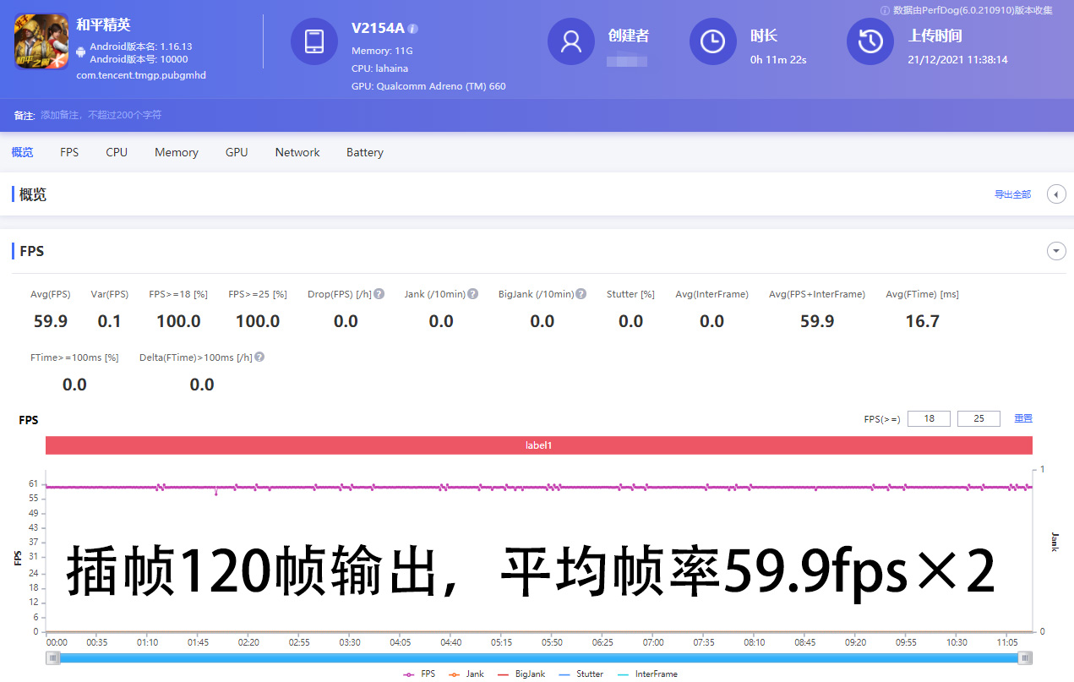Open the Network tab

click(x=297, y=152)
